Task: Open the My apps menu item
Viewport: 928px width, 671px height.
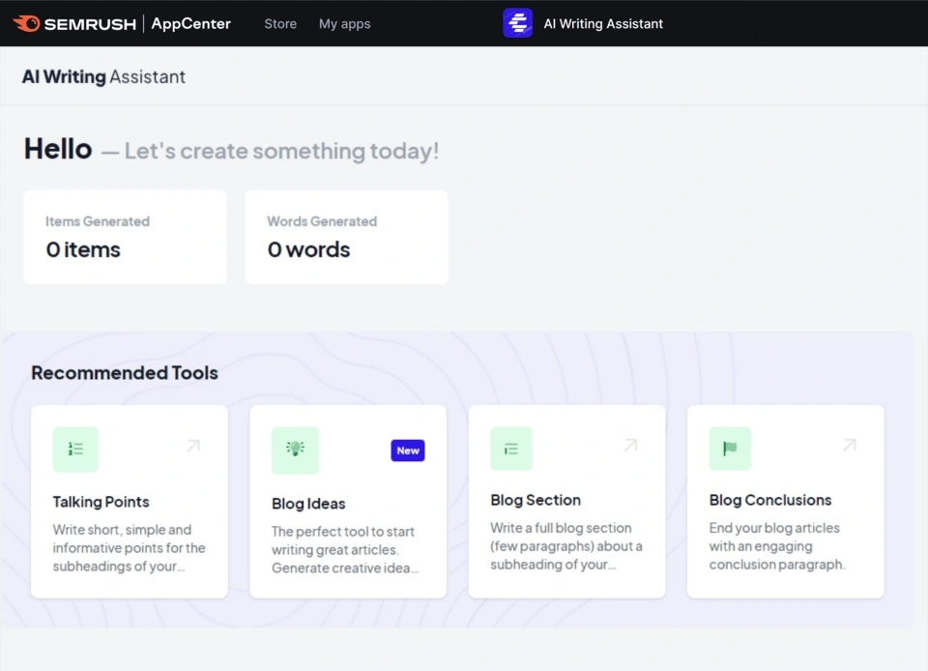Action: click(344, 23)
